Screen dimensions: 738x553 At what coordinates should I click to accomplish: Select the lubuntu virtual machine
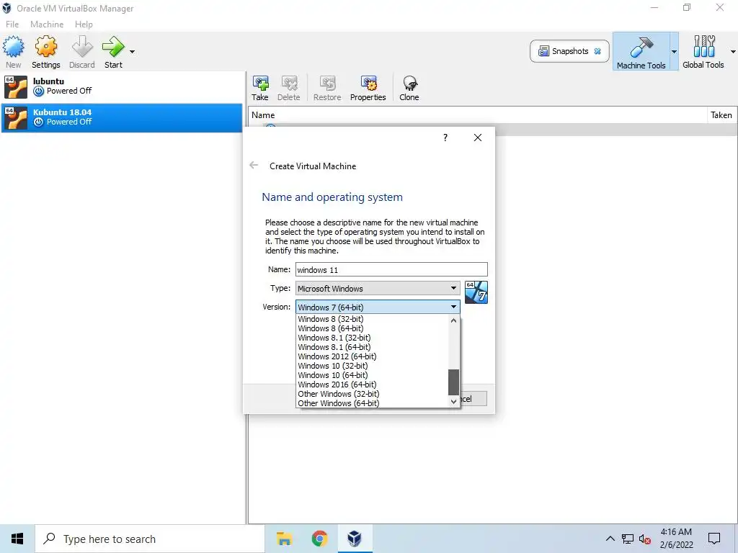pos(121,86)
